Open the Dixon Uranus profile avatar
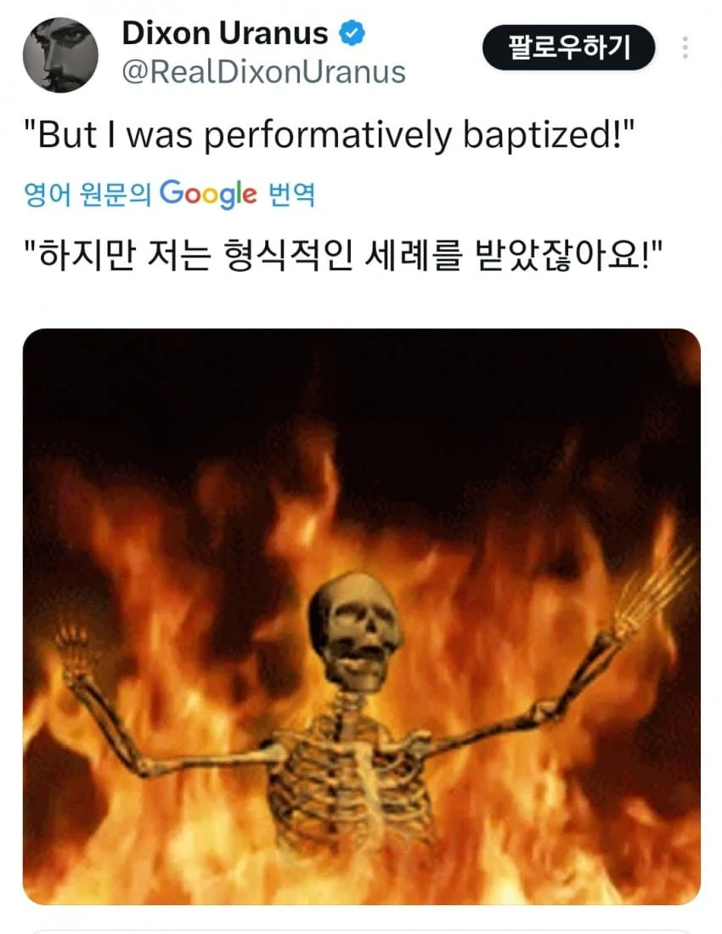This screenshot has height=934, width=722. point(60,54)
